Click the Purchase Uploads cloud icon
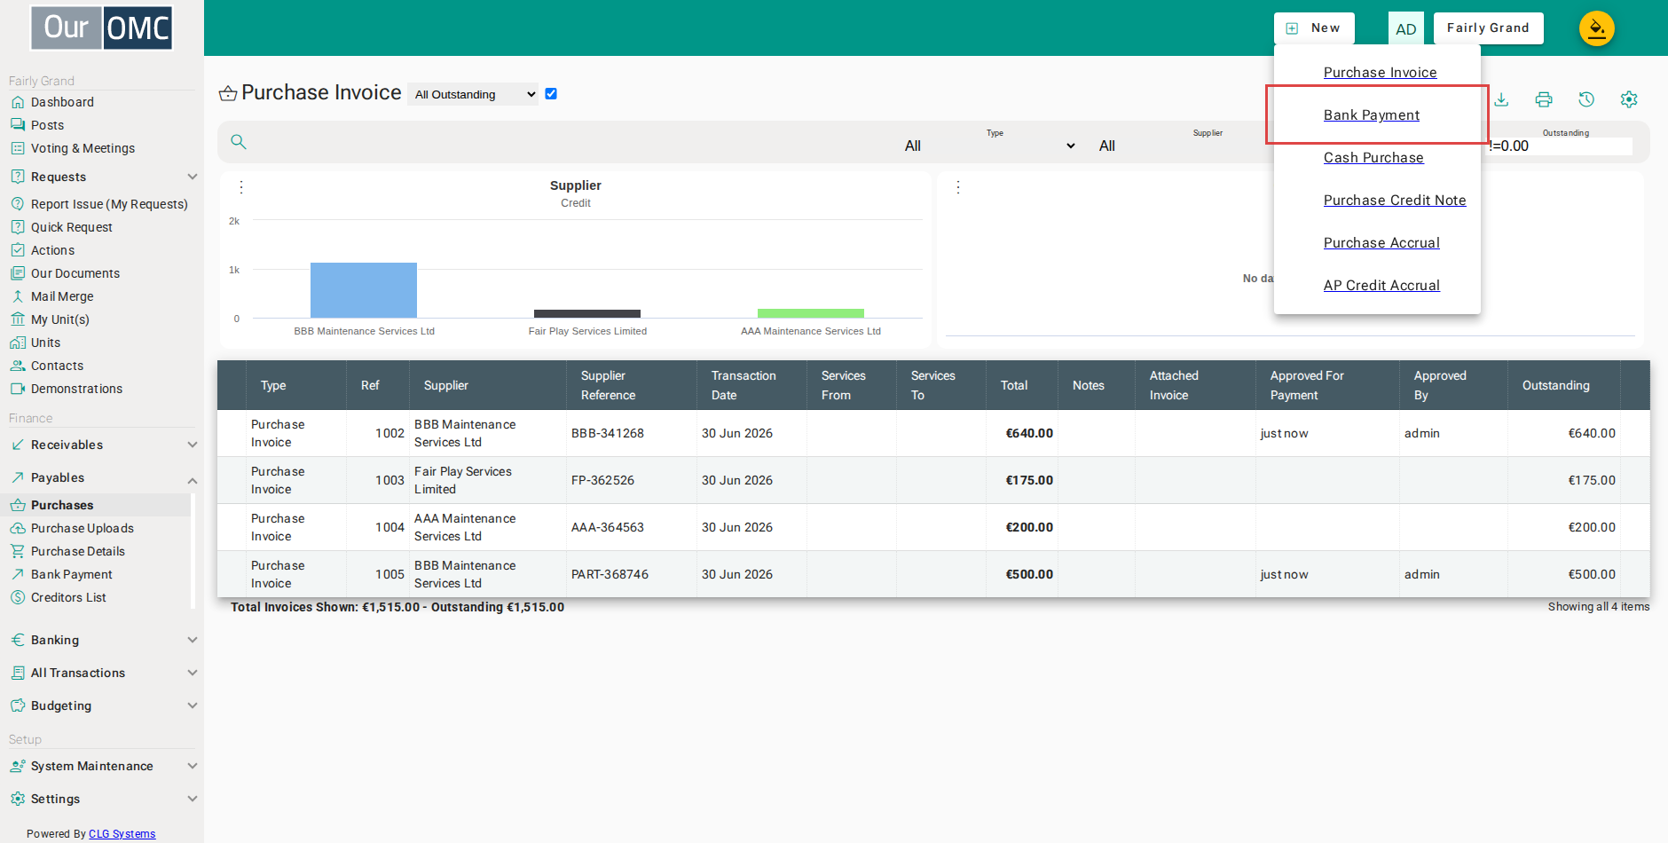The width and height of the screenshot is (1668, 843). (x=18, y=528)
